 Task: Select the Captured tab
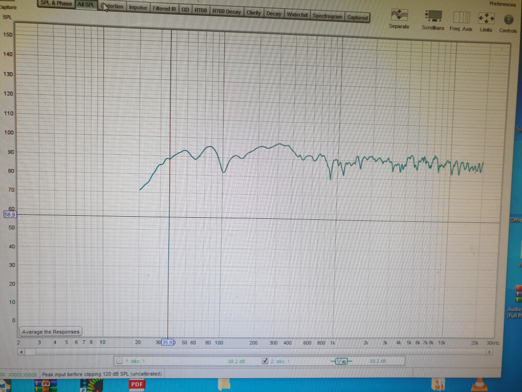357,17
